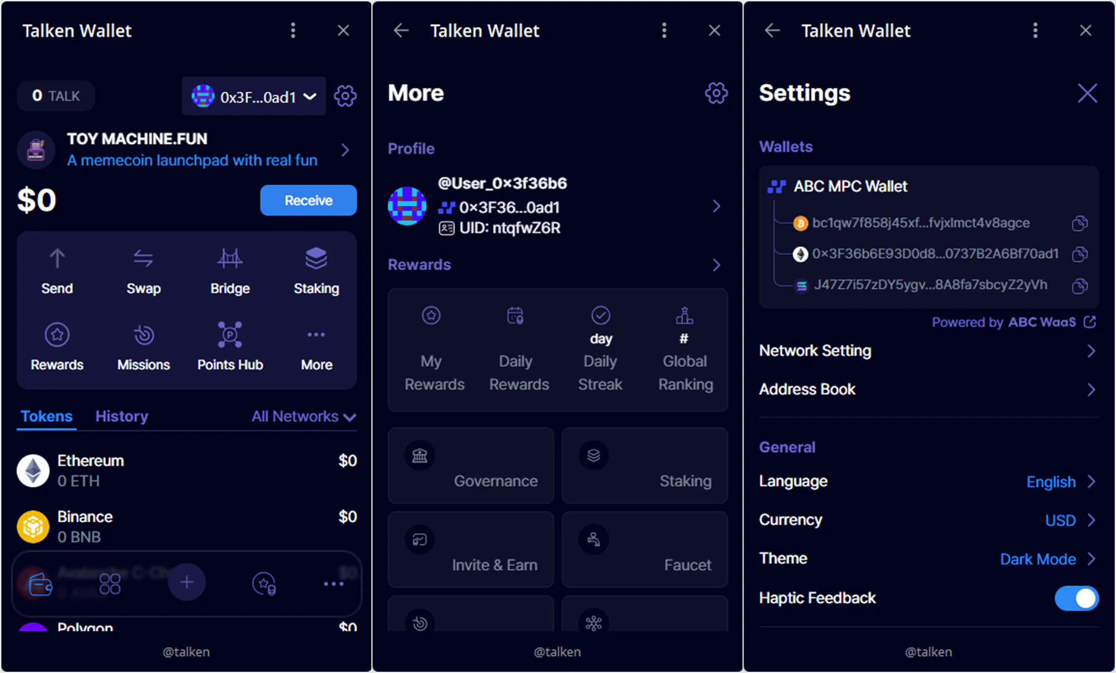Screen dimensions: 1116x673
Task: Click the 0 TALK balance pill
Action: (56, 96)
